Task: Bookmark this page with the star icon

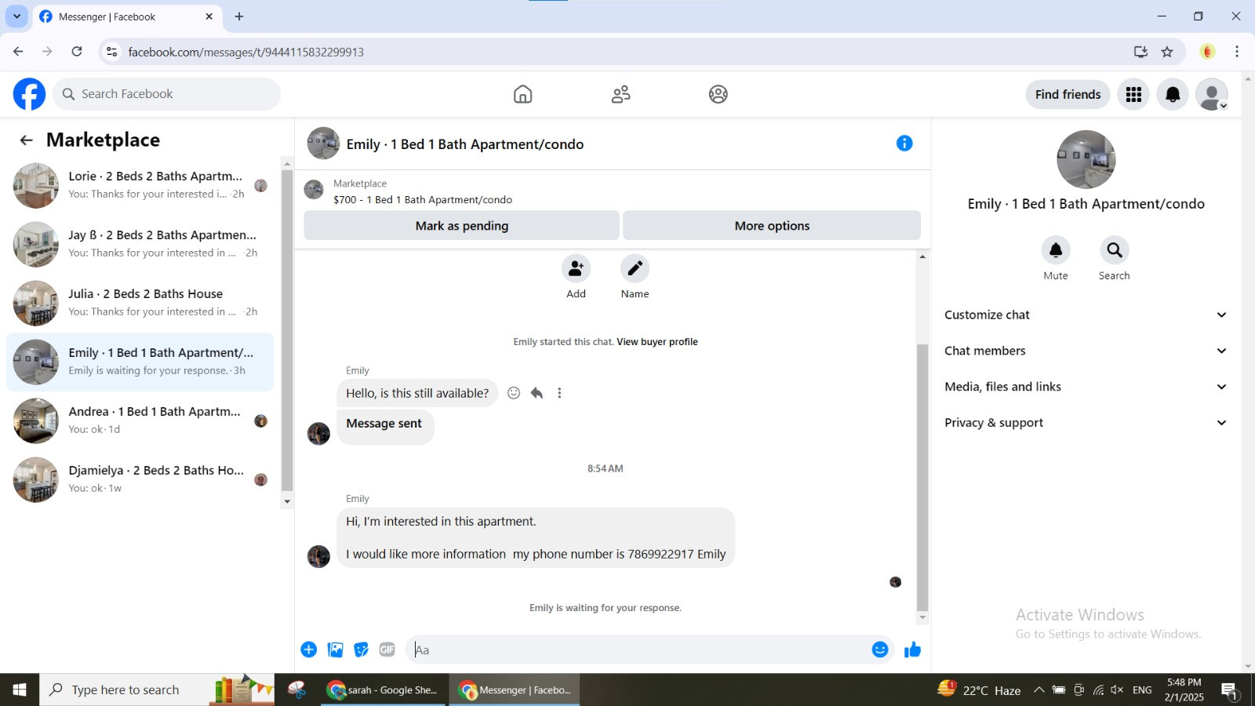Action: click(1167, 52)
